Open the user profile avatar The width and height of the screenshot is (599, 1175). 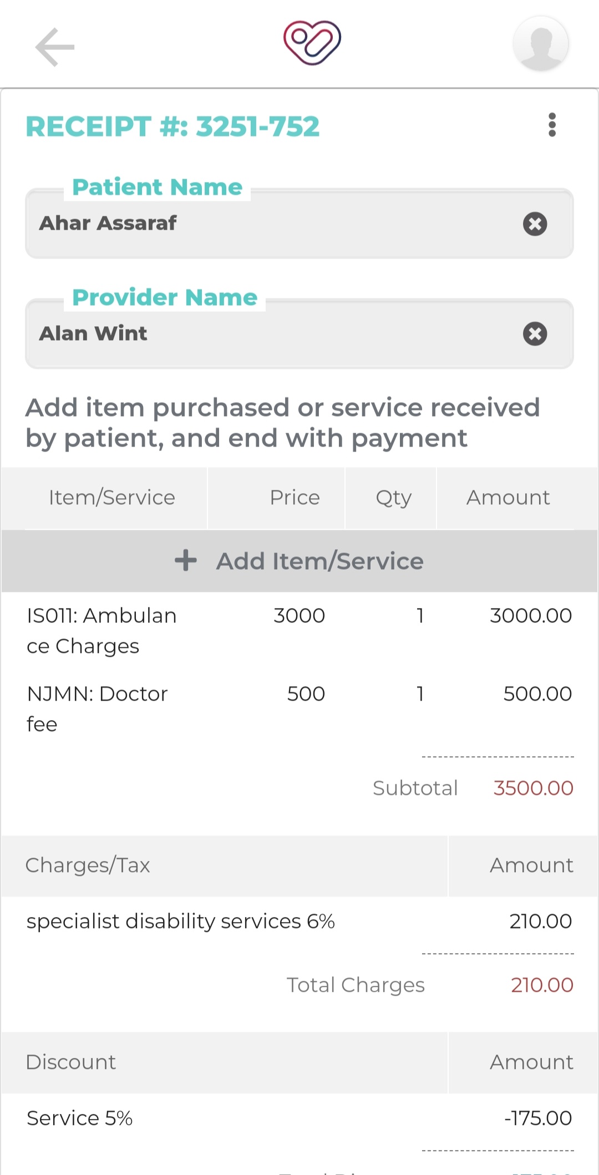pos(541,44)
